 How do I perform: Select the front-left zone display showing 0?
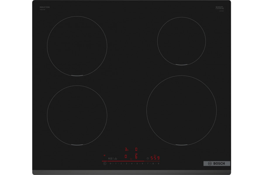tap(126, 157)
